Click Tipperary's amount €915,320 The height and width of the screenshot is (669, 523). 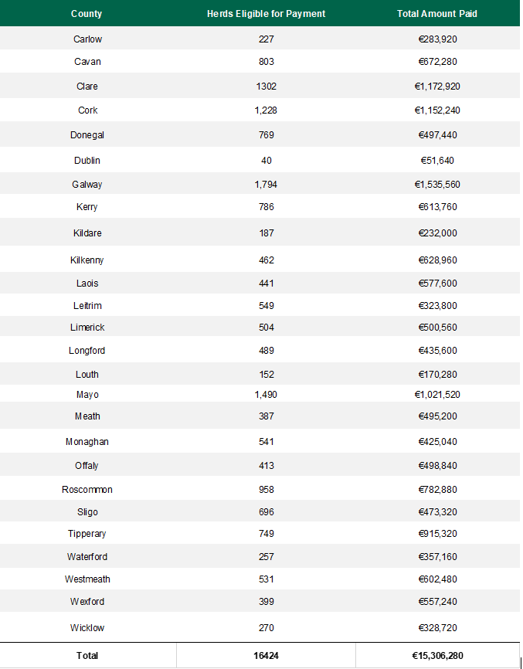click(437, 534)
